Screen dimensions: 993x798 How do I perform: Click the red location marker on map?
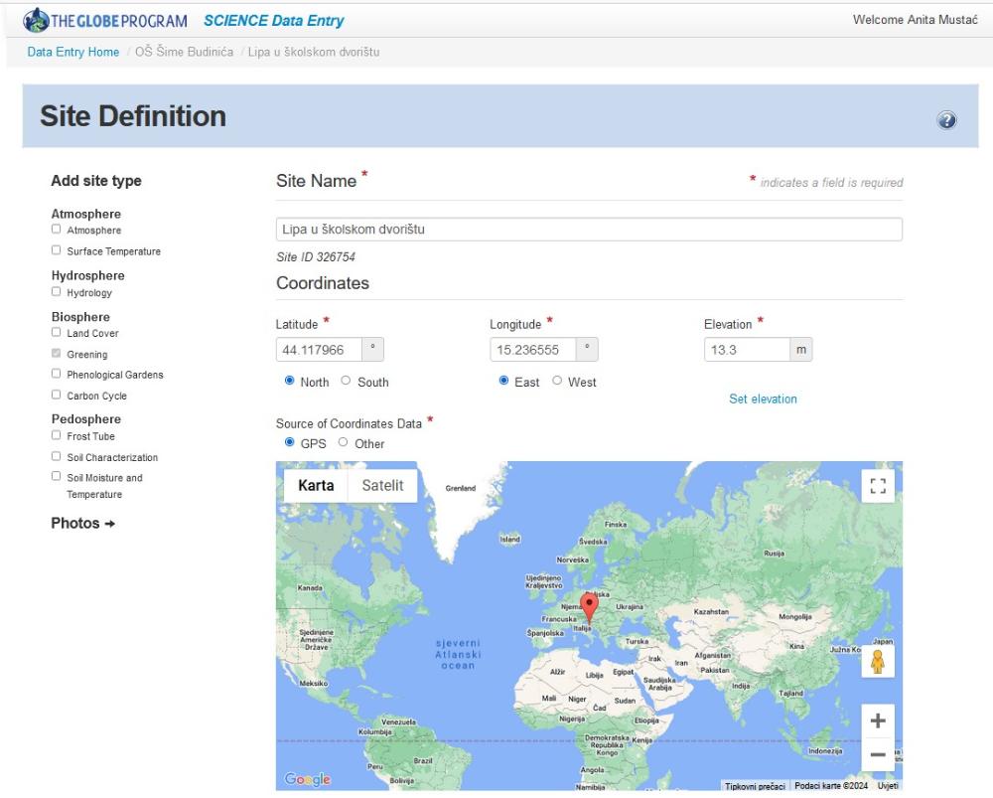click(589, 606)
